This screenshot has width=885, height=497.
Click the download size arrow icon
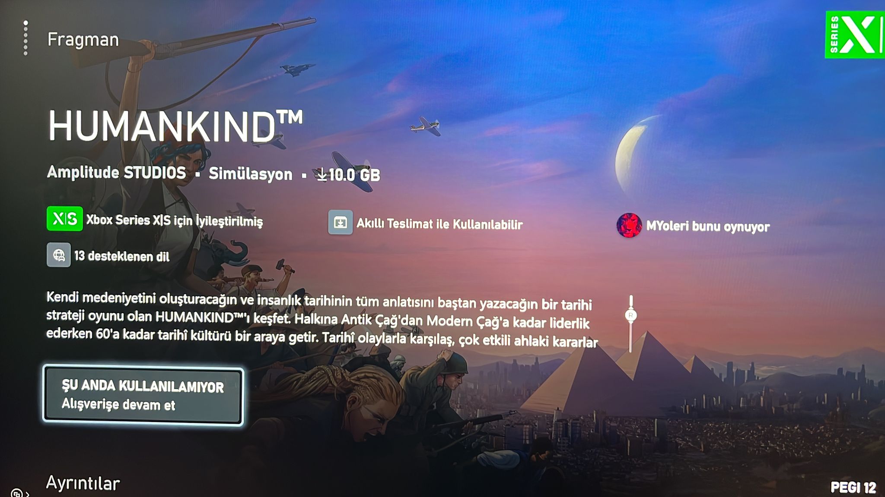coord(322,174)
